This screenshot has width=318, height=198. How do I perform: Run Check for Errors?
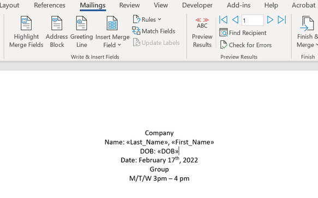[x=246, y=45]
